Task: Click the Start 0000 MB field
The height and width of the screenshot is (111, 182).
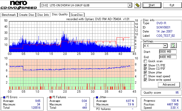Action: [x=168, y=52]
